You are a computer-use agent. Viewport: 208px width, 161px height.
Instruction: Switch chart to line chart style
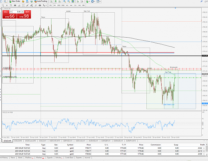pyautogui.click(x=60, y=1)
